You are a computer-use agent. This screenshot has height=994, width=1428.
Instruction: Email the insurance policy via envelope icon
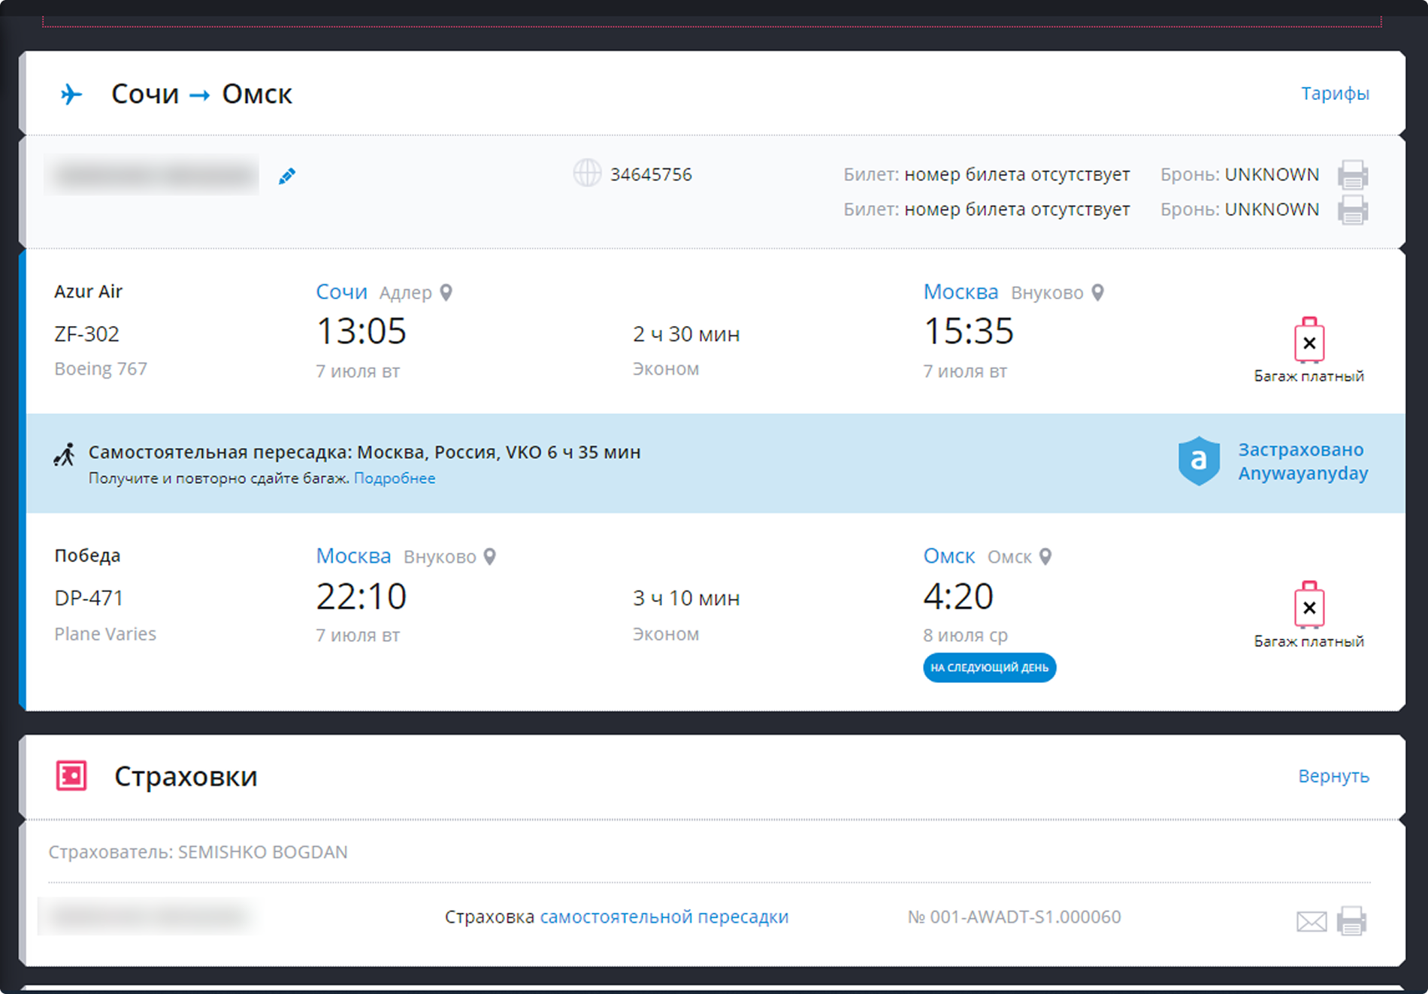click(1312, 920)
